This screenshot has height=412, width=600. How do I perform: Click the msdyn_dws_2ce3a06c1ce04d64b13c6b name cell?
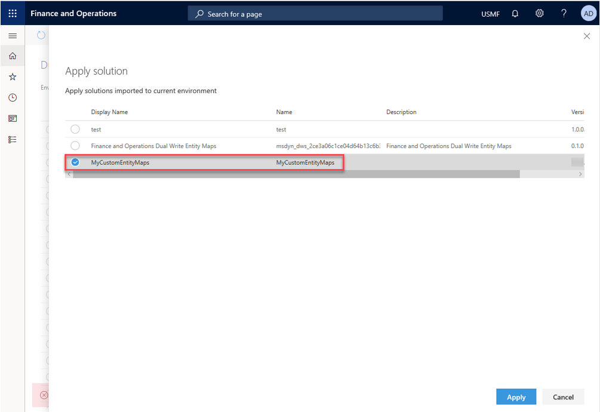pos(328,146)
